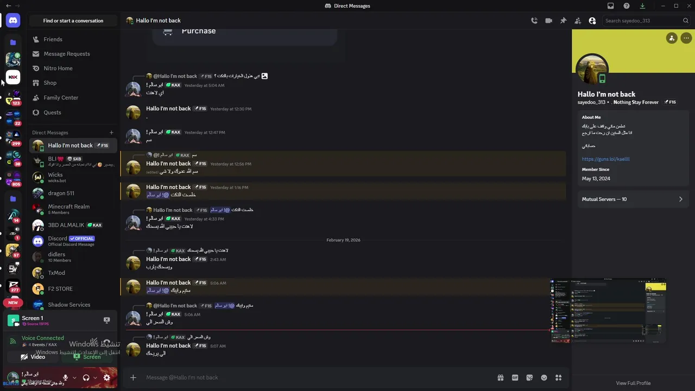Screen dimensions: 695x391
Task: Open the Discord official messages
Action: pos(73,241)
